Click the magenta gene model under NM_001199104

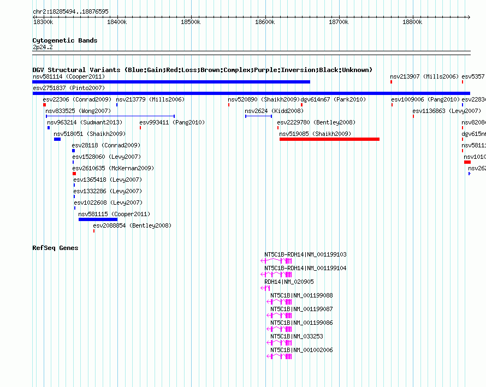(276, 275)
